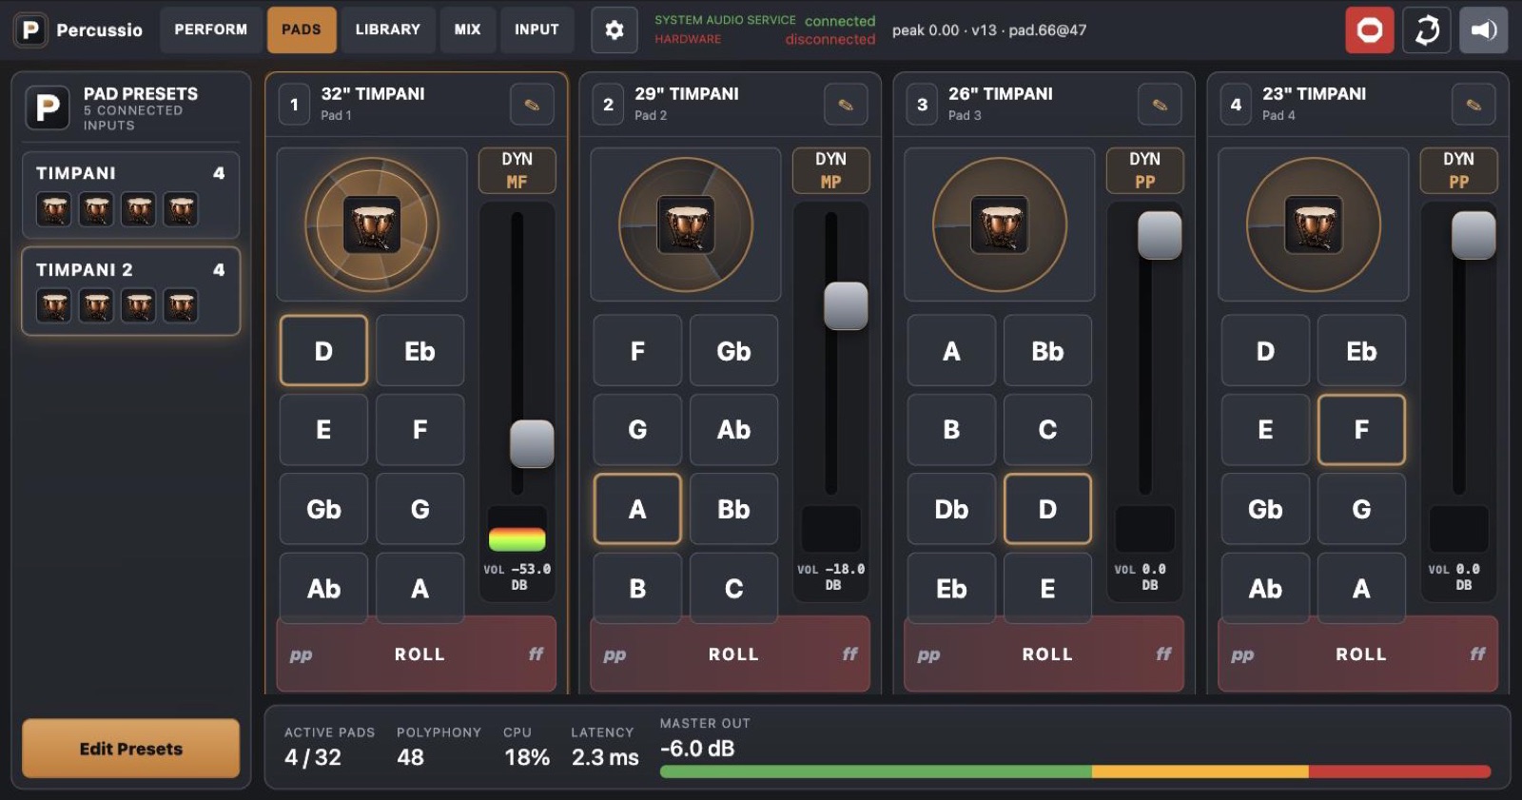Select tuning note A on pad 2
The width and height of the screenshot is (1522, 800).
[637, 509]
